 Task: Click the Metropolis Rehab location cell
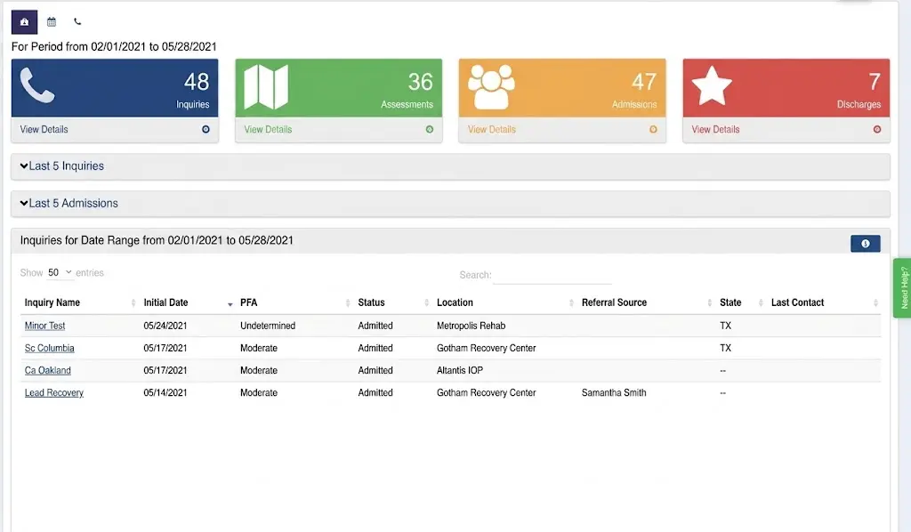click(472, 326)
